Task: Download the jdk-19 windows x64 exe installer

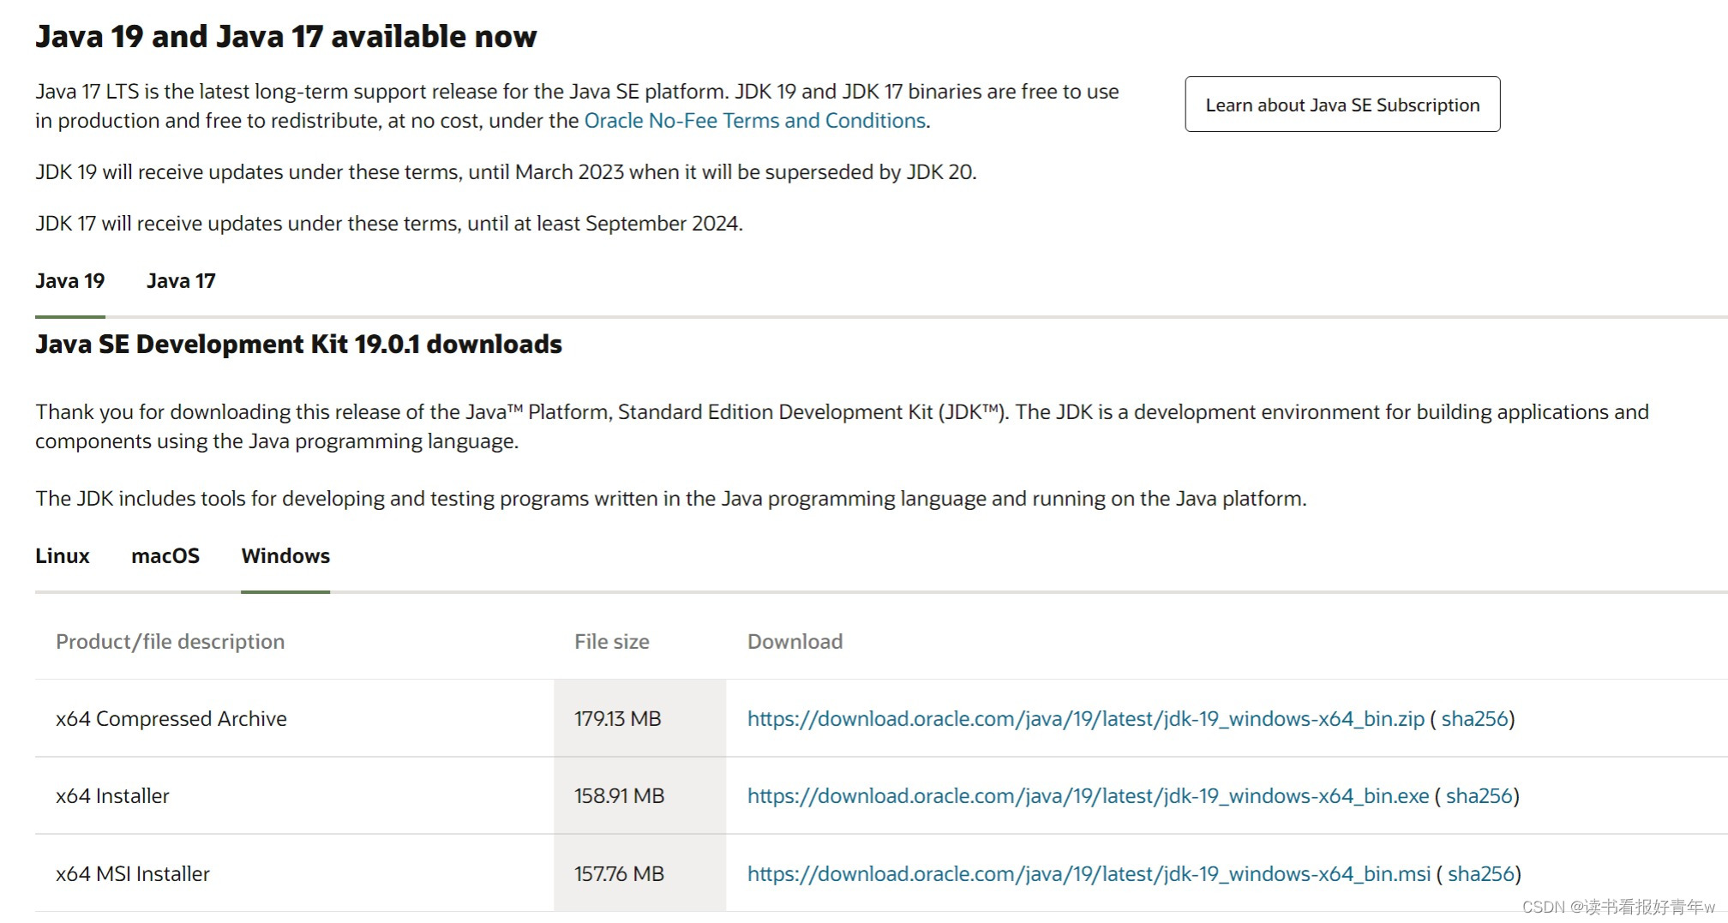Action: [1088, 796]
